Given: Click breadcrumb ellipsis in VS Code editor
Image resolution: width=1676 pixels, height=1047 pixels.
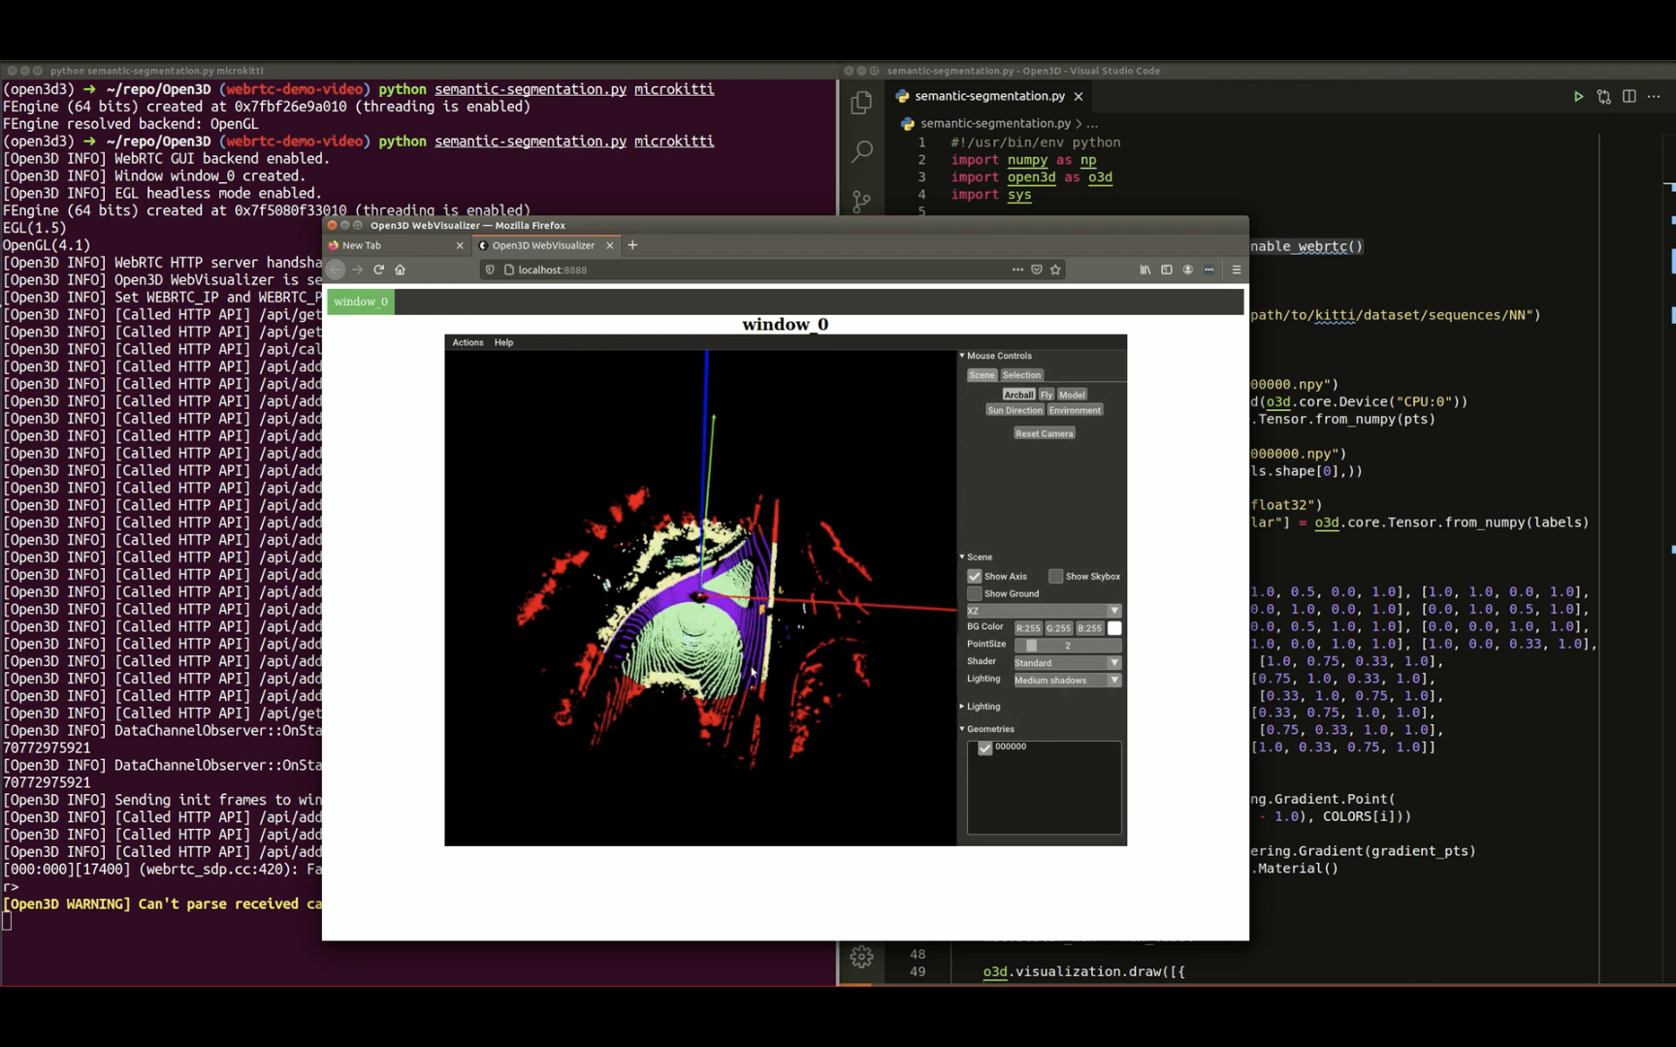Looking at the screenshot, I should click(1092, 123).
